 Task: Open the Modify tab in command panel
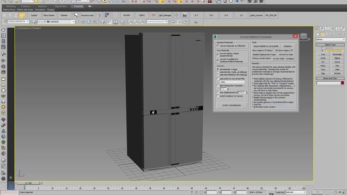pos(322,29)
